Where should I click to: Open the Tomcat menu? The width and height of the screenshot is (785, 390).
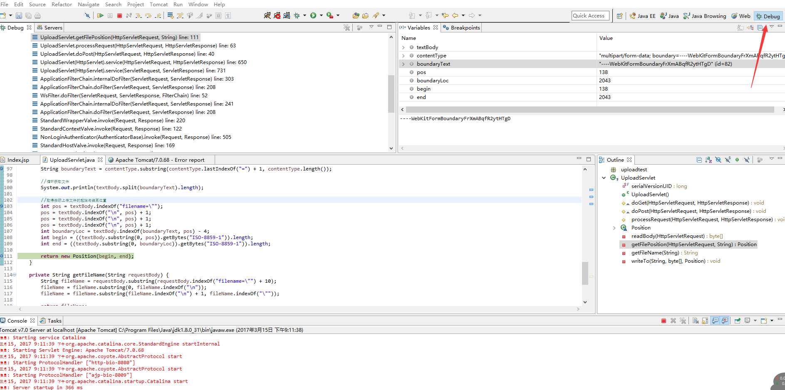pos(159,4)
